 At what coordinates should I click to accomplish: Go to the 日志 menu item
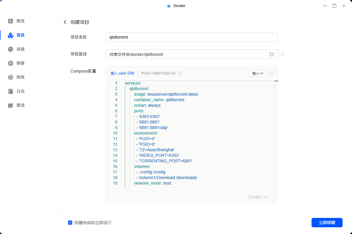[x=21, y=91]
